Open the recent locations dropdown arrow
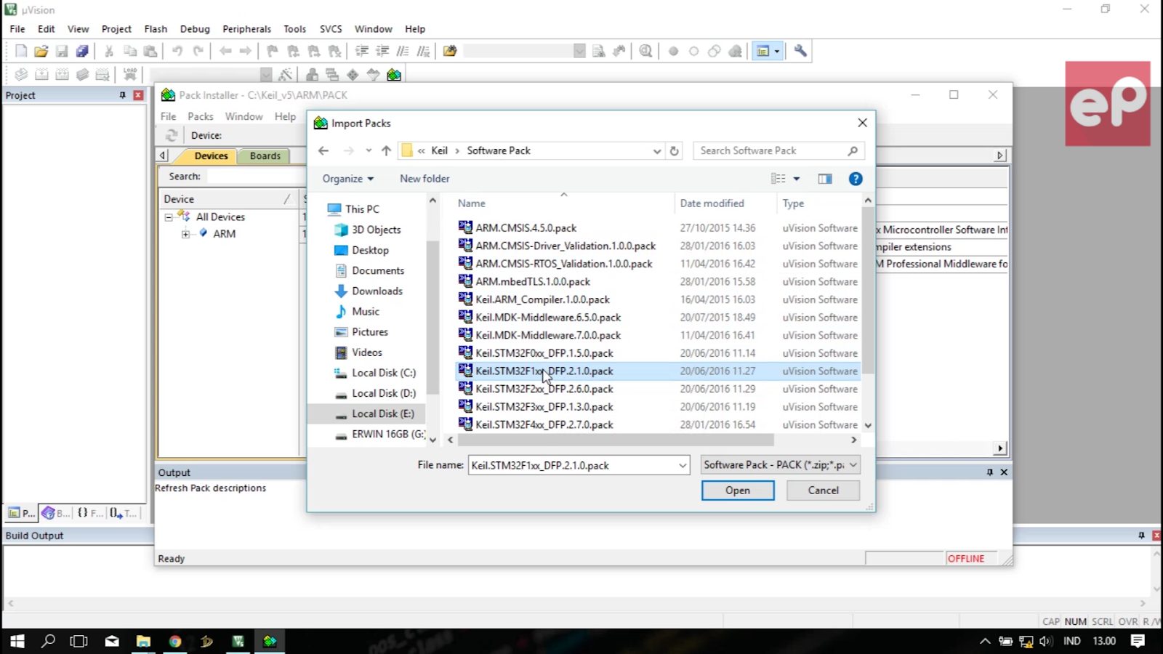The image size is (1163, 654). [x=369, y=150]
